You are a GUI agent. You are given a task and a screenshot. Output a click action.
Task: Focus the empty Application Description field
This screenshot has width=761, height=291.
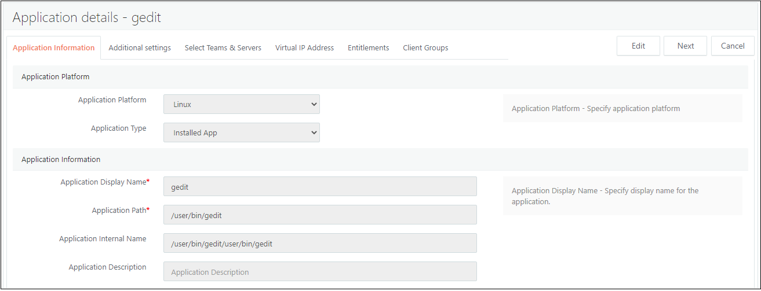(x=320, y=272)
